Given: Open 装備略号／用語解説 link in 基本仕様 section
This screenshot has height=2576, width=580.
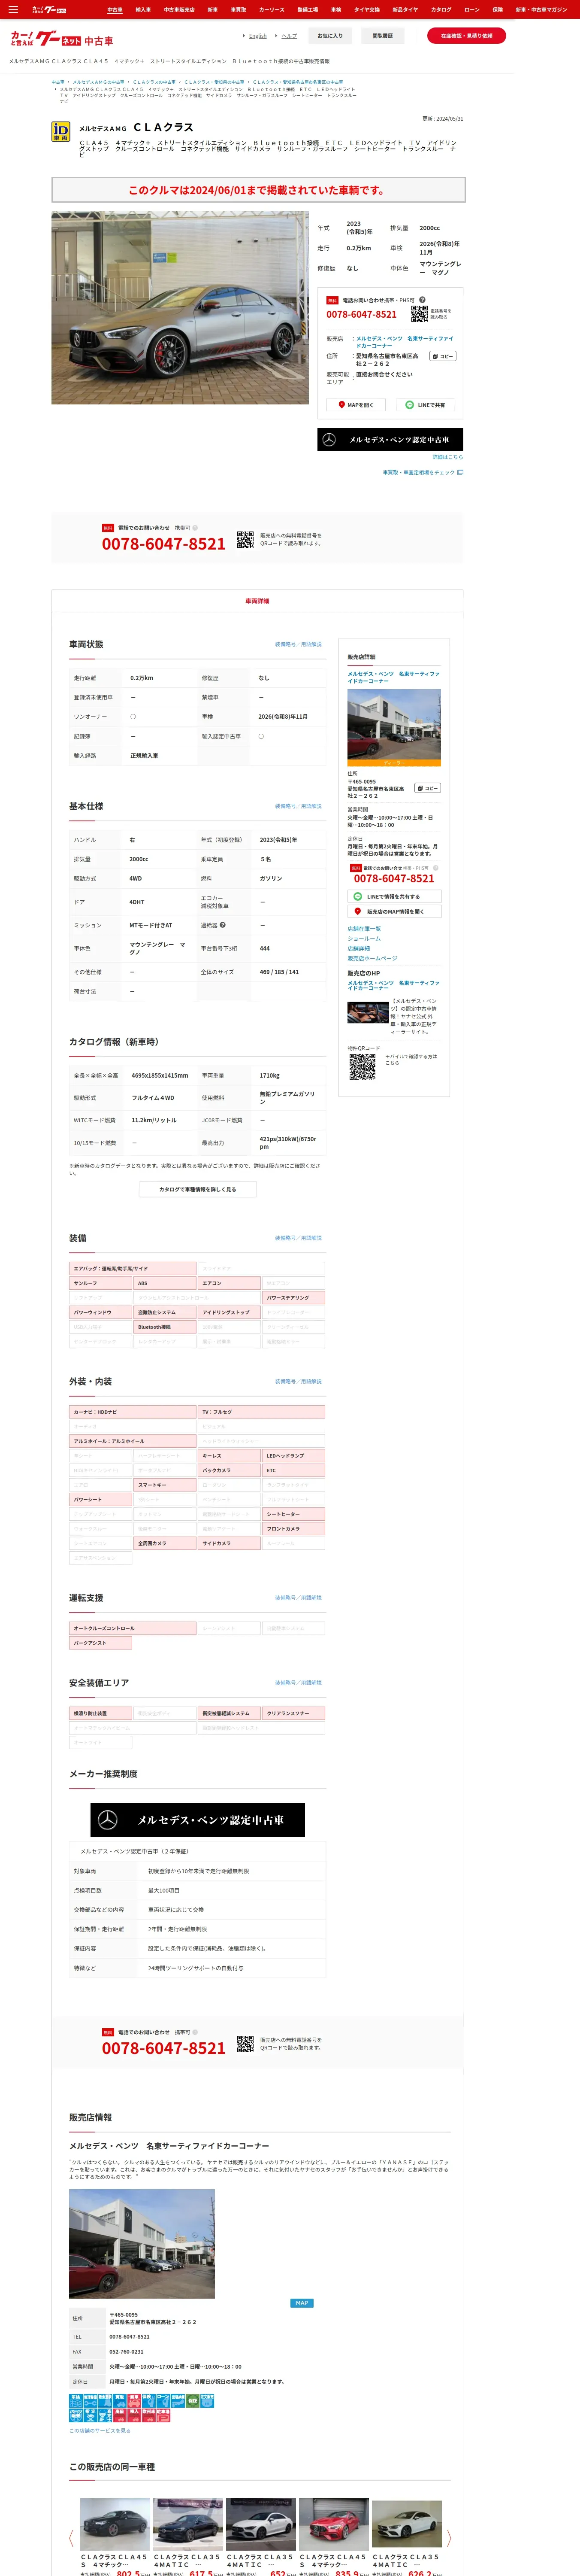Looking at the screenshot, I should 298,806.
